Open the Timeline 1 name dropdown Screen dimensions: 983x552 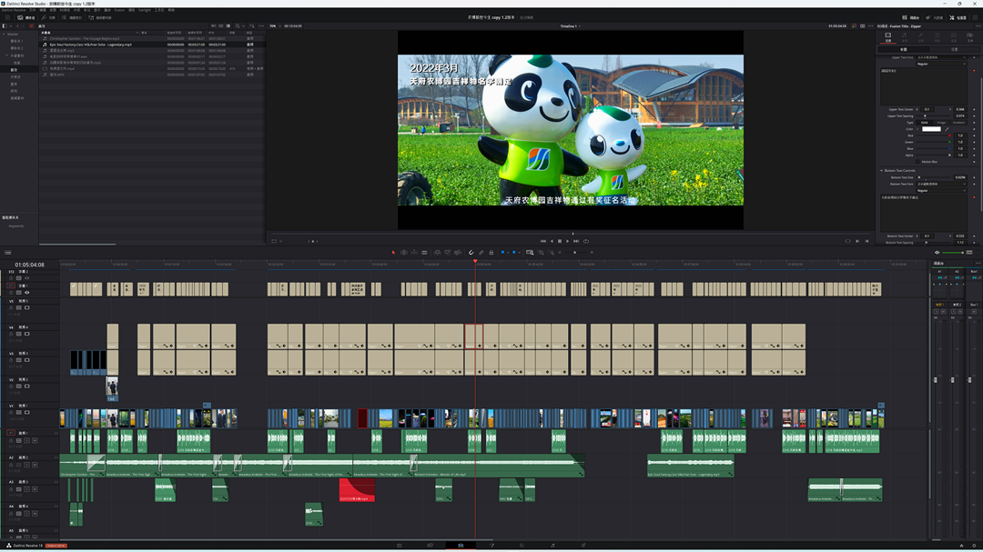pos(571,26)
